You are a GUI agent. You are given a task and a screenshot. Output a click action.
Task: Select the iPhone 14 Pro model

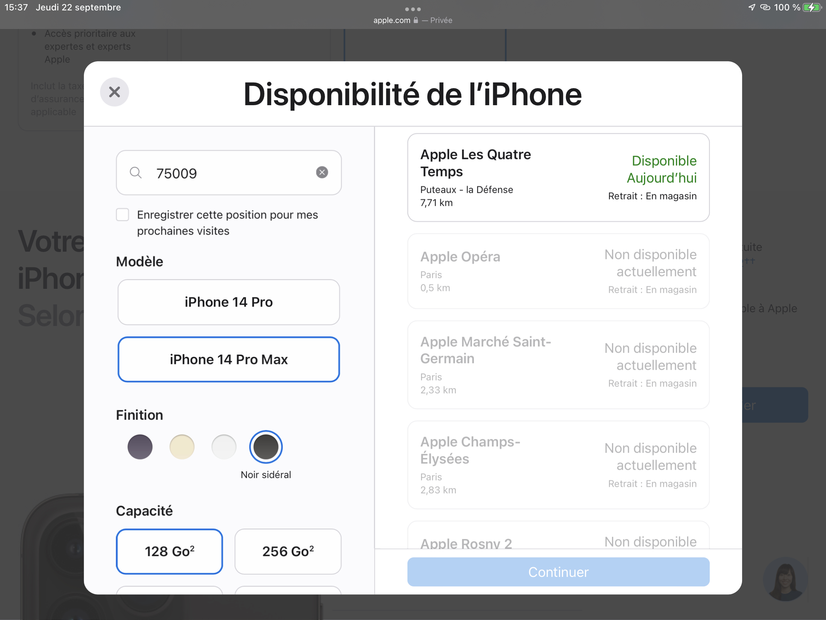click(x=228, y=302)
